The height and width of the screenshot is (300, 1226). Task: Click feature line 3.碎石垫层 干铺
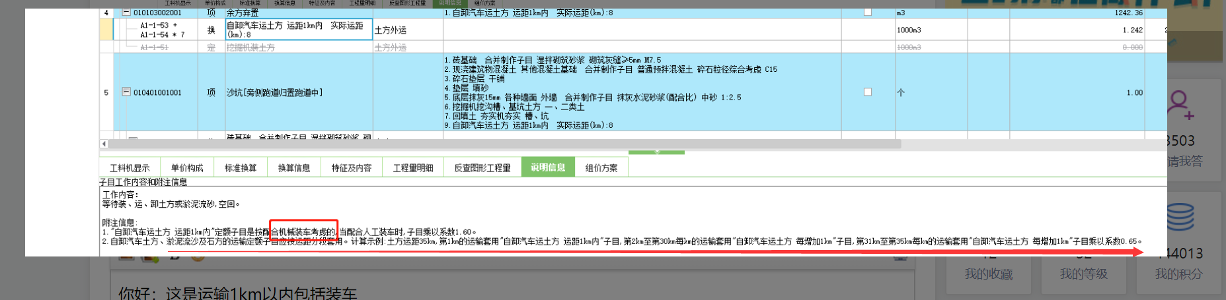tap(475, 78)
